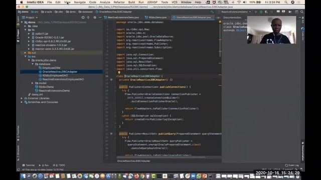321x180 pixels.
Task: Click the expand/collapse all icon in Project panel
Action: pyautogui.click(x=88, y=17)
